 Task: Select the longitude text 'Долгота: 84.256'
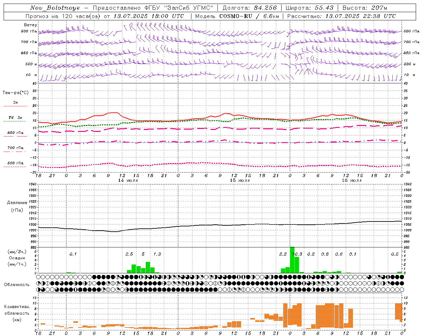click(250, 8)
